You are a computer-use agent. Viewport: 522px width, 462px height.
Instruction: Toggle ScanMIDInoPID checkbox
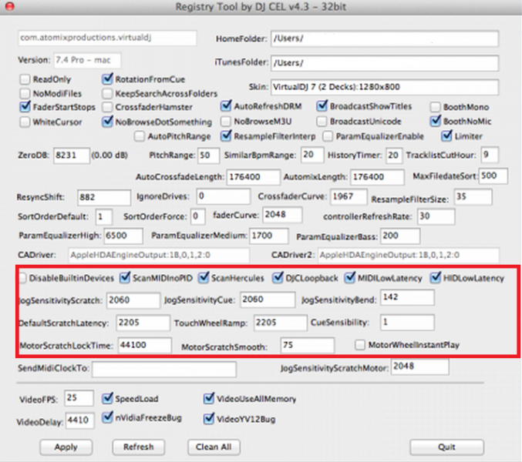pyautogui.click(x=125, y=277)
